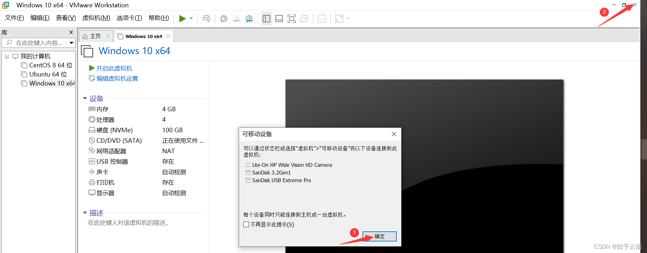
Task: Click the 声卡 device row
Action: coord(146,172)
